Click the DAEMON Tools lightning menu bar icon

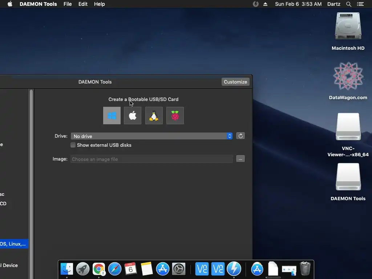[255, 4]
